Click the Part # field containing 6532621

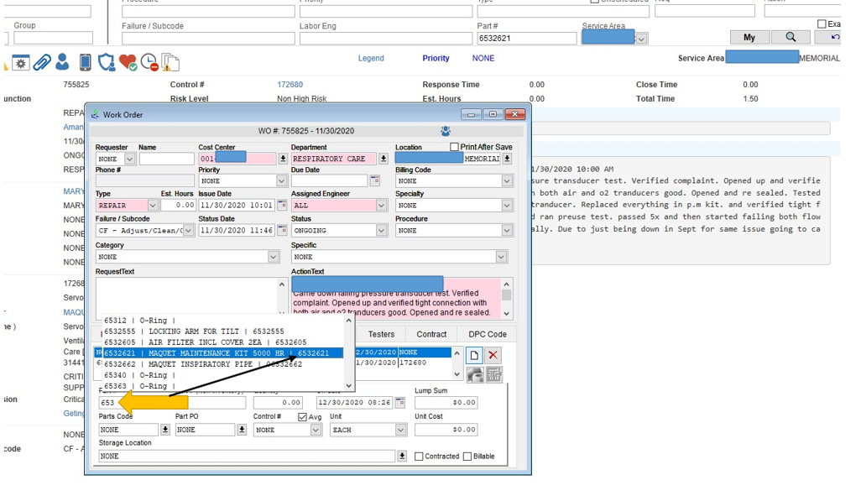tap(527, 38)
